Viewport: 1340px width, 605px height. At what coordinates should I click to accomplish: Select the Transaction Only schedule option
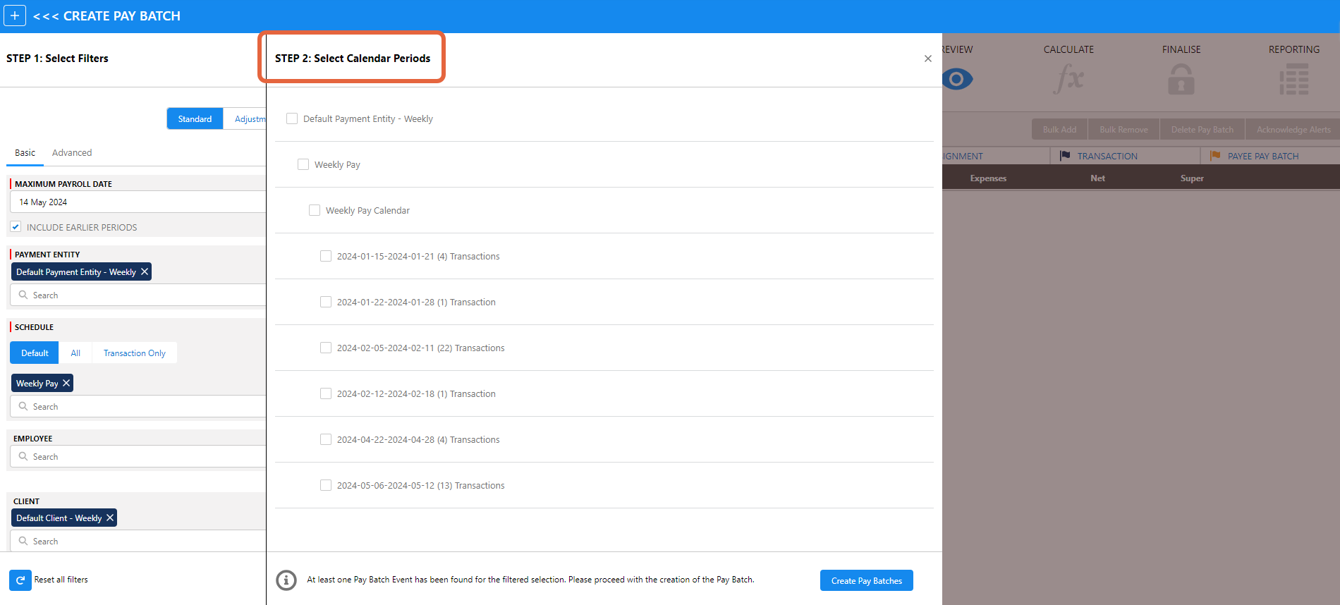coord(134,353)
